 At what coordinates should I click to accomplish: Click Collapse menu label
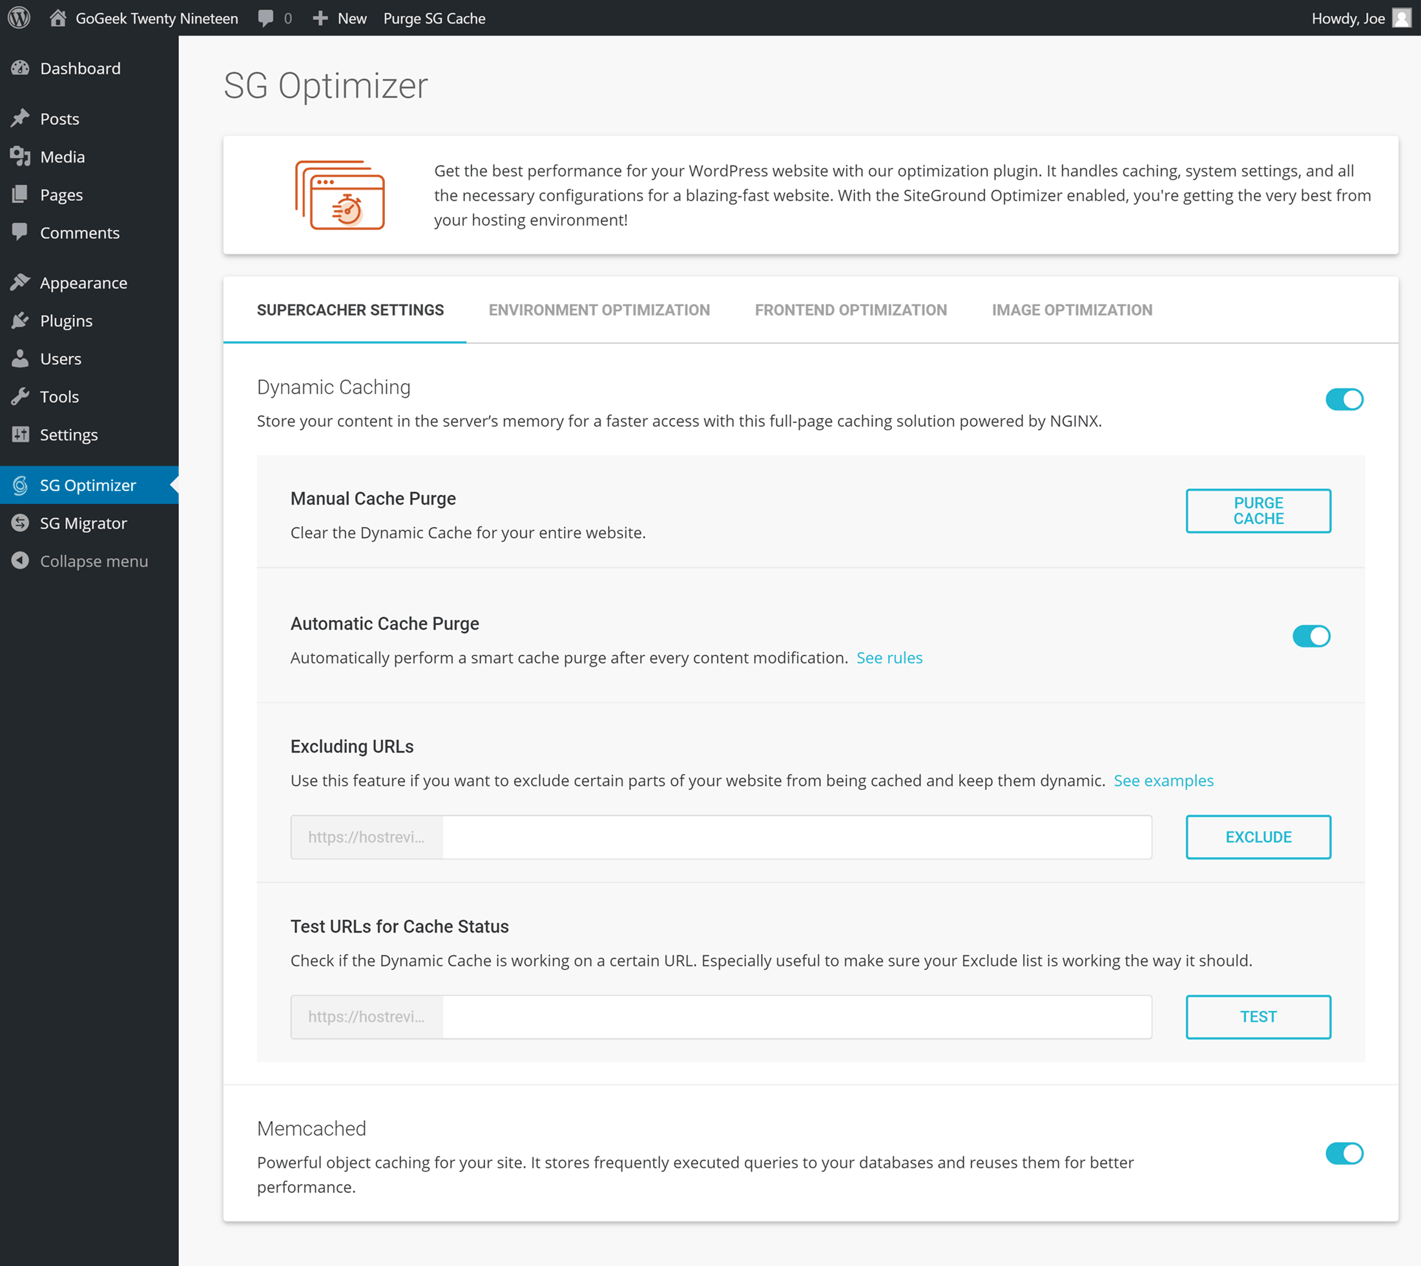point(94,561)
